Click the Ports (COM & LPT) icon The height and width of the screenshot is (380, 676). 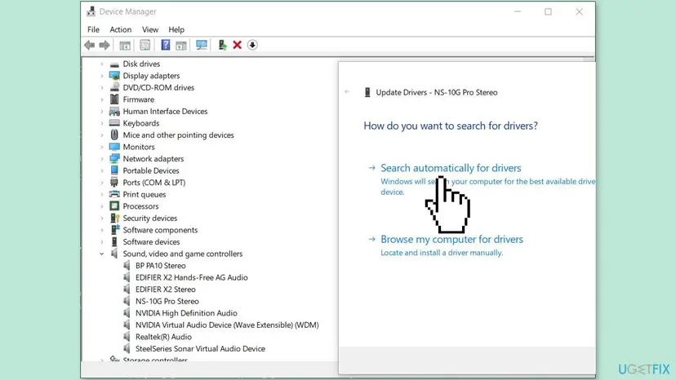[114, 182]
